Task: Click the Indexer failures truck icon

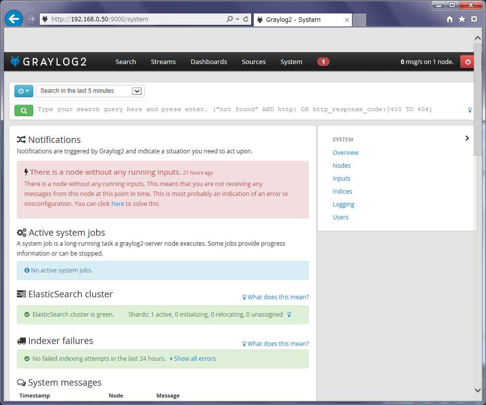Action: (x=21, y=341)
